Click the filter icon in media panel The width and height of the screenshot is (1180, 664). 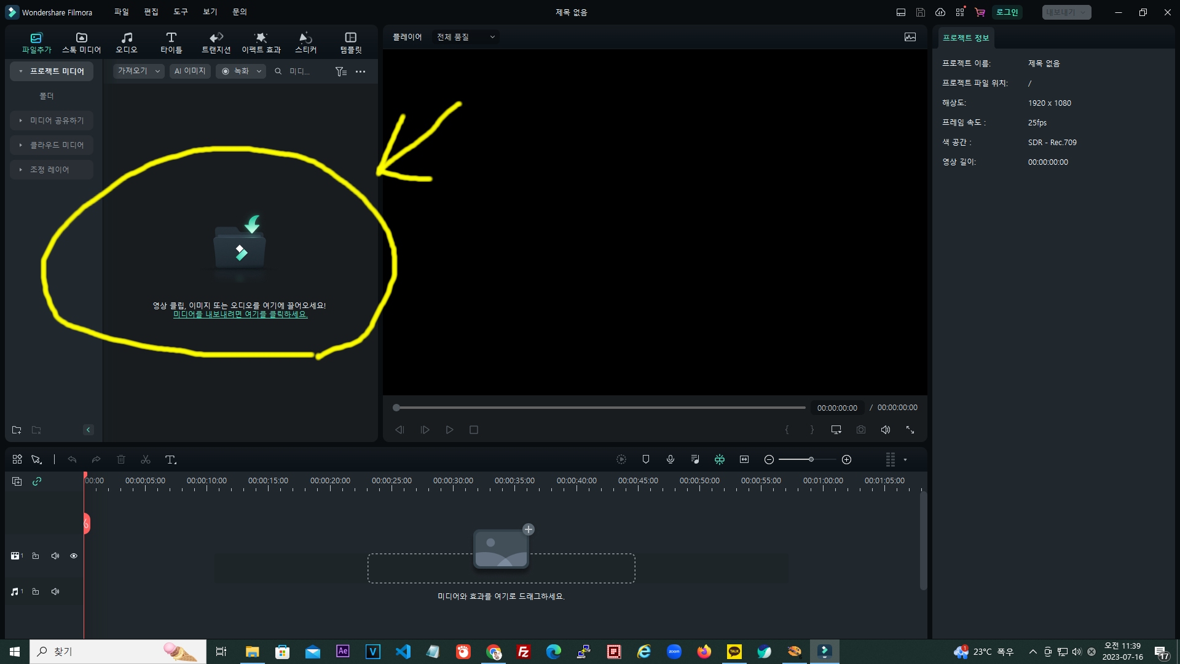pos(340,71)
